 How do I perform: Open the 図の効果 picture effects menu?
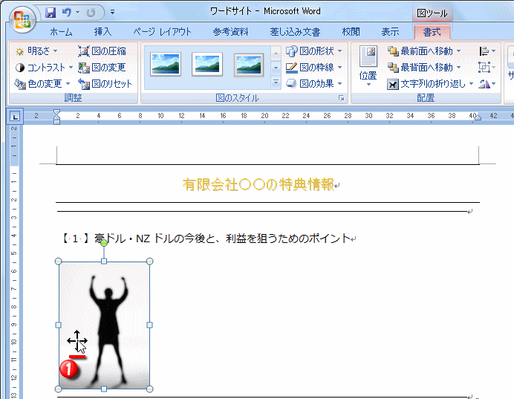[314, 84]
